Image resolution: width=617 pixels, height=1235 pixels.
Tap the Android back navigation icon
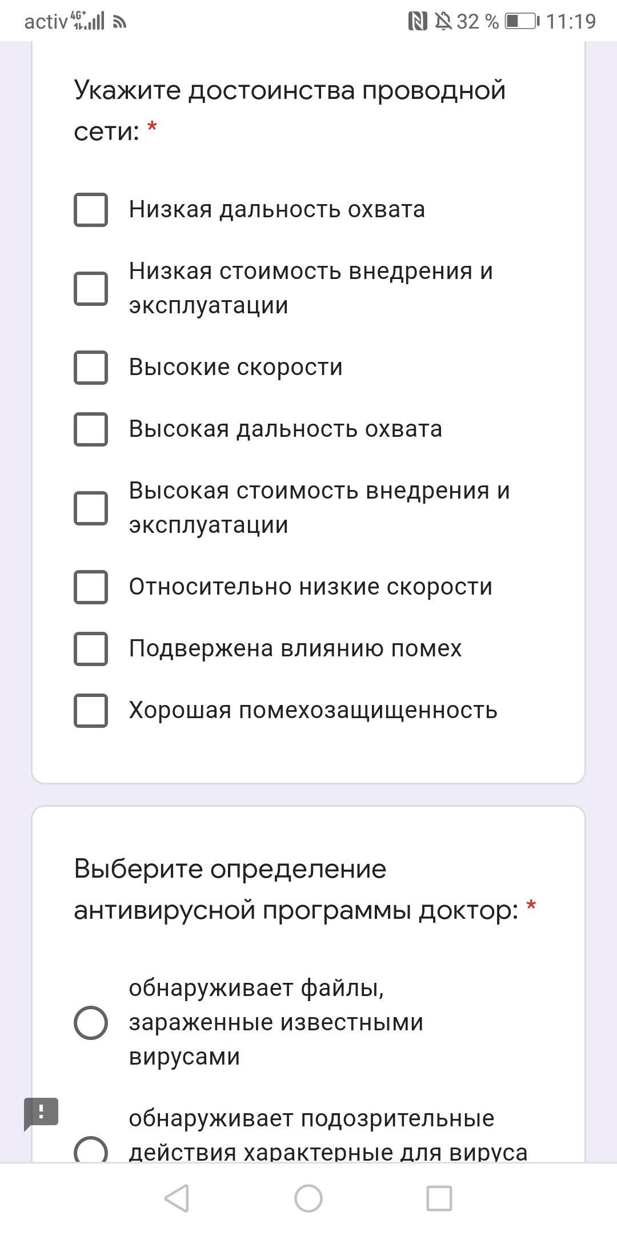point(177,1198)
